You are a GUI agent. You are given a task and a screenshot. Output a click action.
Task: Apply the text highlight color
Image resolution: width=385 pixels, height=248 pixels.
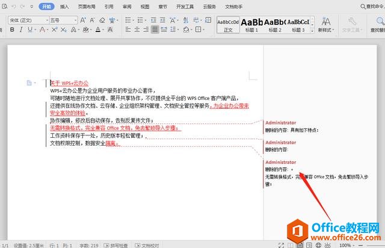pos(85,29)
